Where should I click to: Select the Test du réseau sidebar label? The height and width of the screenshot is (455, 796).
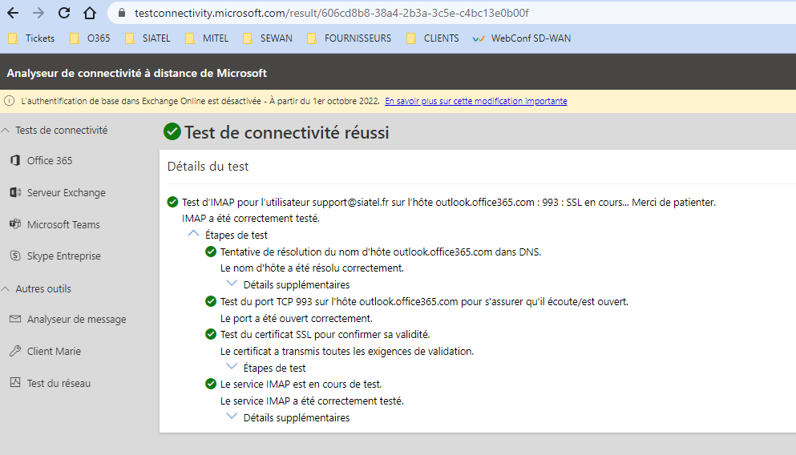tap(59, 384)
